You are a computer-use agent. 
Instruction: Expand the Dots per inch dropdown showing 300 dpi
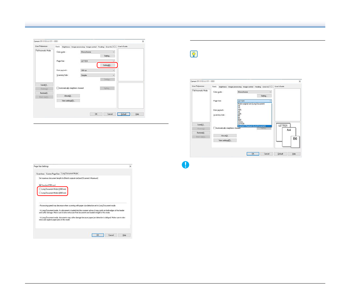98,71
